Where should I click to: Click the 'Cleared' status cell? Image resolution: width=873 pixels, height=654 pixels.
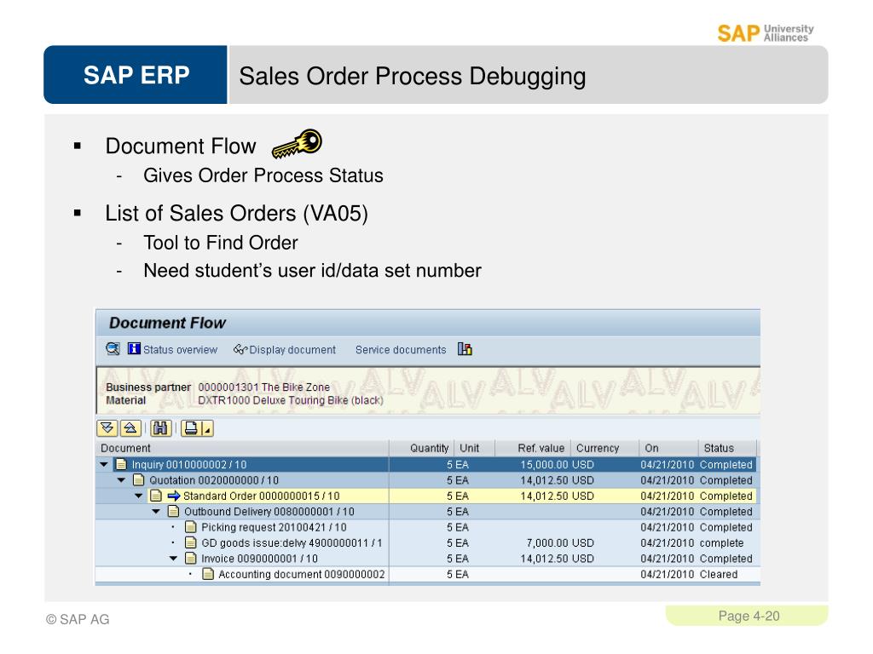pyautogui.click(x=718, y=574)
